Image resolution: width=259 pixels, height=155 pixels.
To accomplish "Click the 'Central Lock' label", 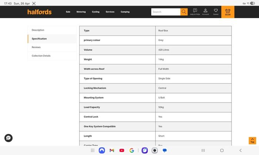I will pyautogui.click(x=91, y=117).
